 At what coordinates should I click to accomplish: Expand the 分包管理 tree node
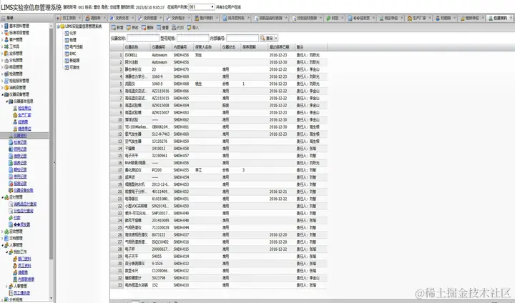tap(2, 60)
